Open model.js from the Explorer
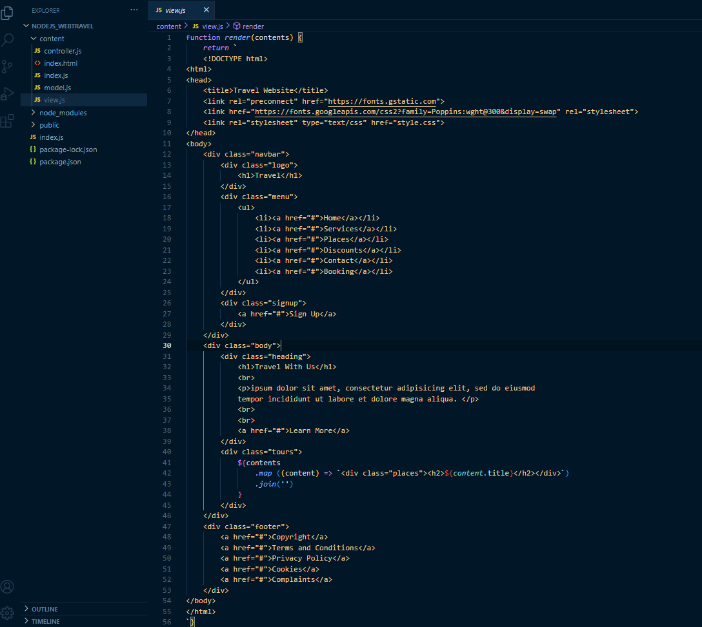702x627 pixels. [x=57, y=88]
